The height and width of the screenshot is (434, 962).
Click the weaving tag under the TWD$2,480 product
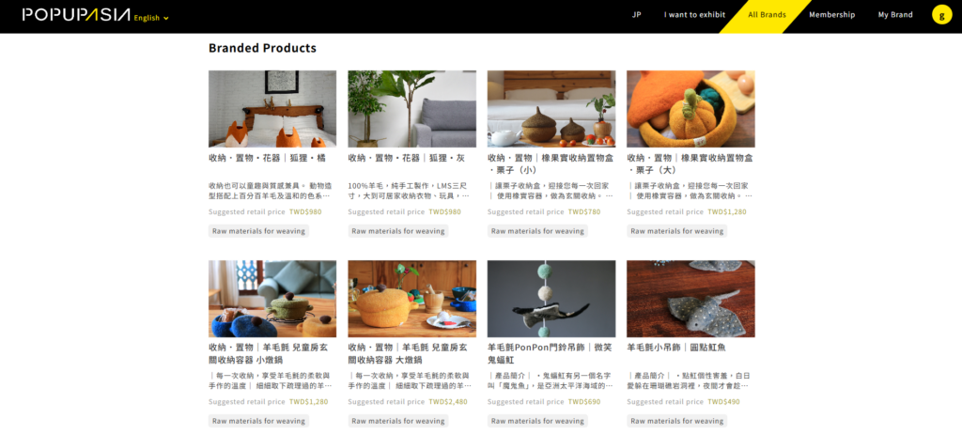coord(398,421)
